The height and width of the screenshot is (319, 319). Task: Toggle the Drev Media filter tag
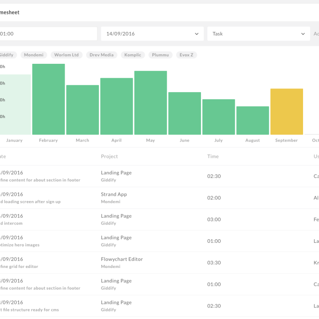click(x=102, y=55)
